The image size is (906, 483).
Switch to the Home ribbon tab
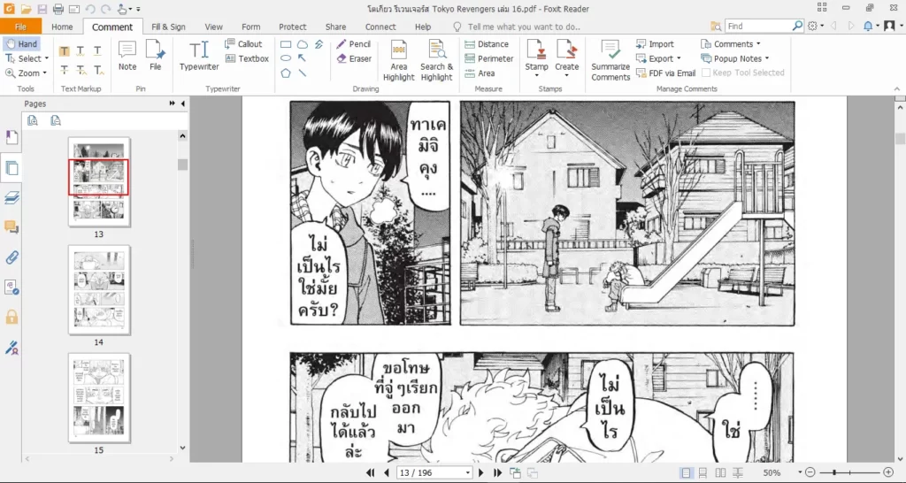point(62,27)
